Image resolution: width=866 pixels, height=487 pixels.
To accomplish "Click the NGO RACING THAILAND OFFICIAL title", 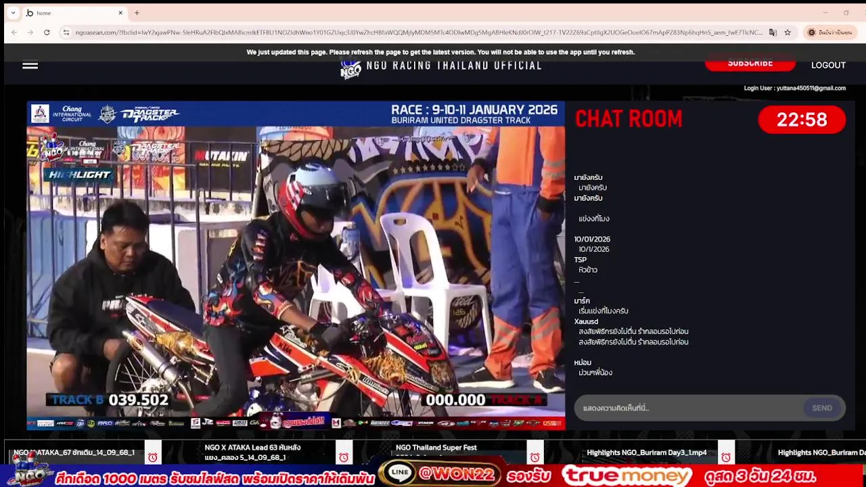I will click(454, 66).
